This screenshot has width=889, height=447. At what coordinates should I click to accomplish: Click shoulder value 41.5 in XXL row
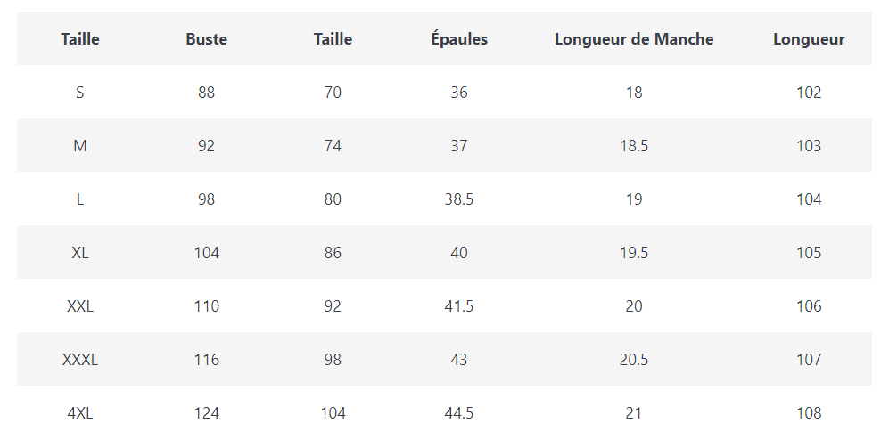coord(459,306)
